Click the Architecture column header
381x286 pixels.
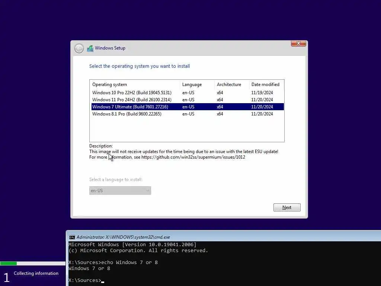click(x=231, y=85)
